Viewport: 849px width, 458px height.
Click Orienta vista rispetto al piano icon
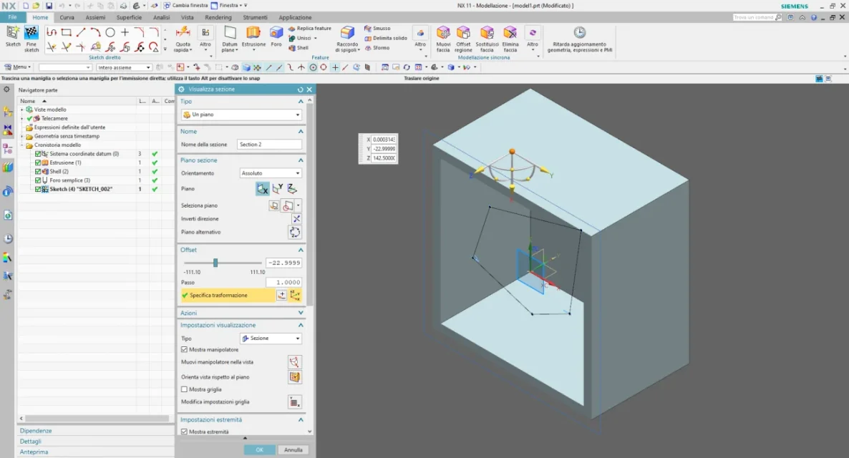tap(295, 377)
